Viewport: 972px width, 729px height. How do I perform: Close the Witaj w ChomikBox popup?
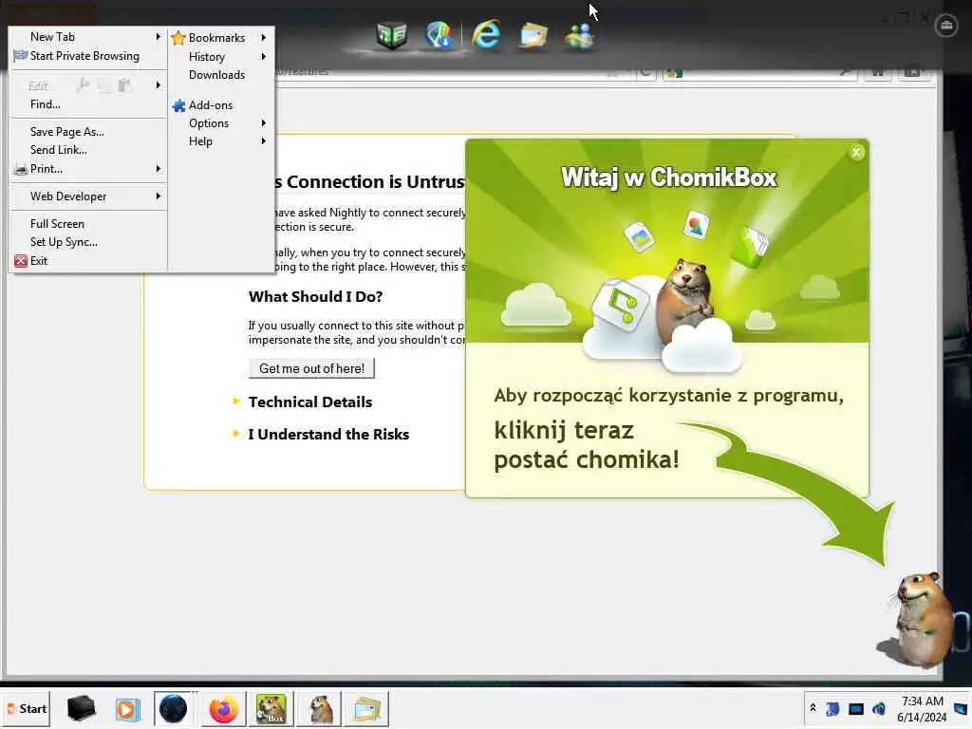856,153
